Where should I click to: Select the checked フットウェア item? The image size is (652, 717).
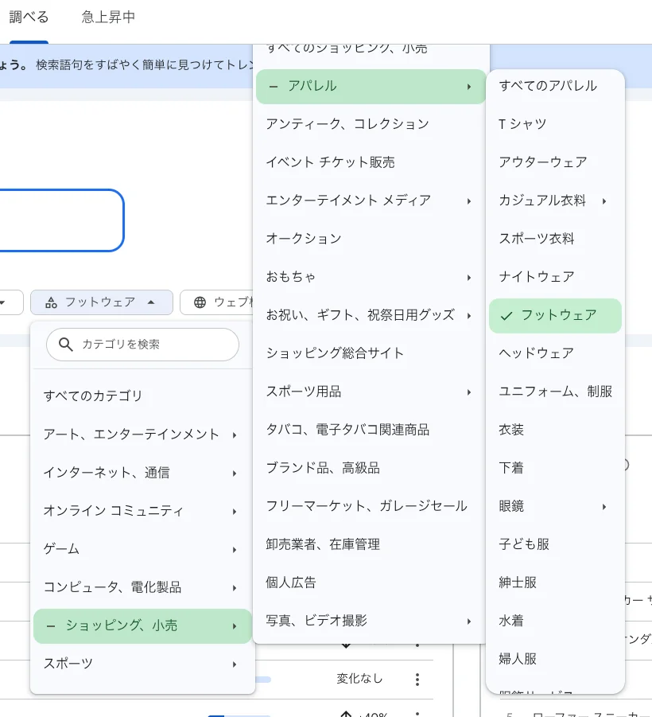tap(555, 315)
